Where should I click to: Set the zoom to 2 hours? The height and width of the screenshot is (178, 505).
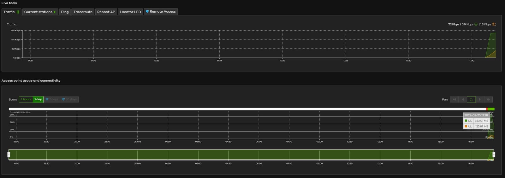[x=26, y=99]
